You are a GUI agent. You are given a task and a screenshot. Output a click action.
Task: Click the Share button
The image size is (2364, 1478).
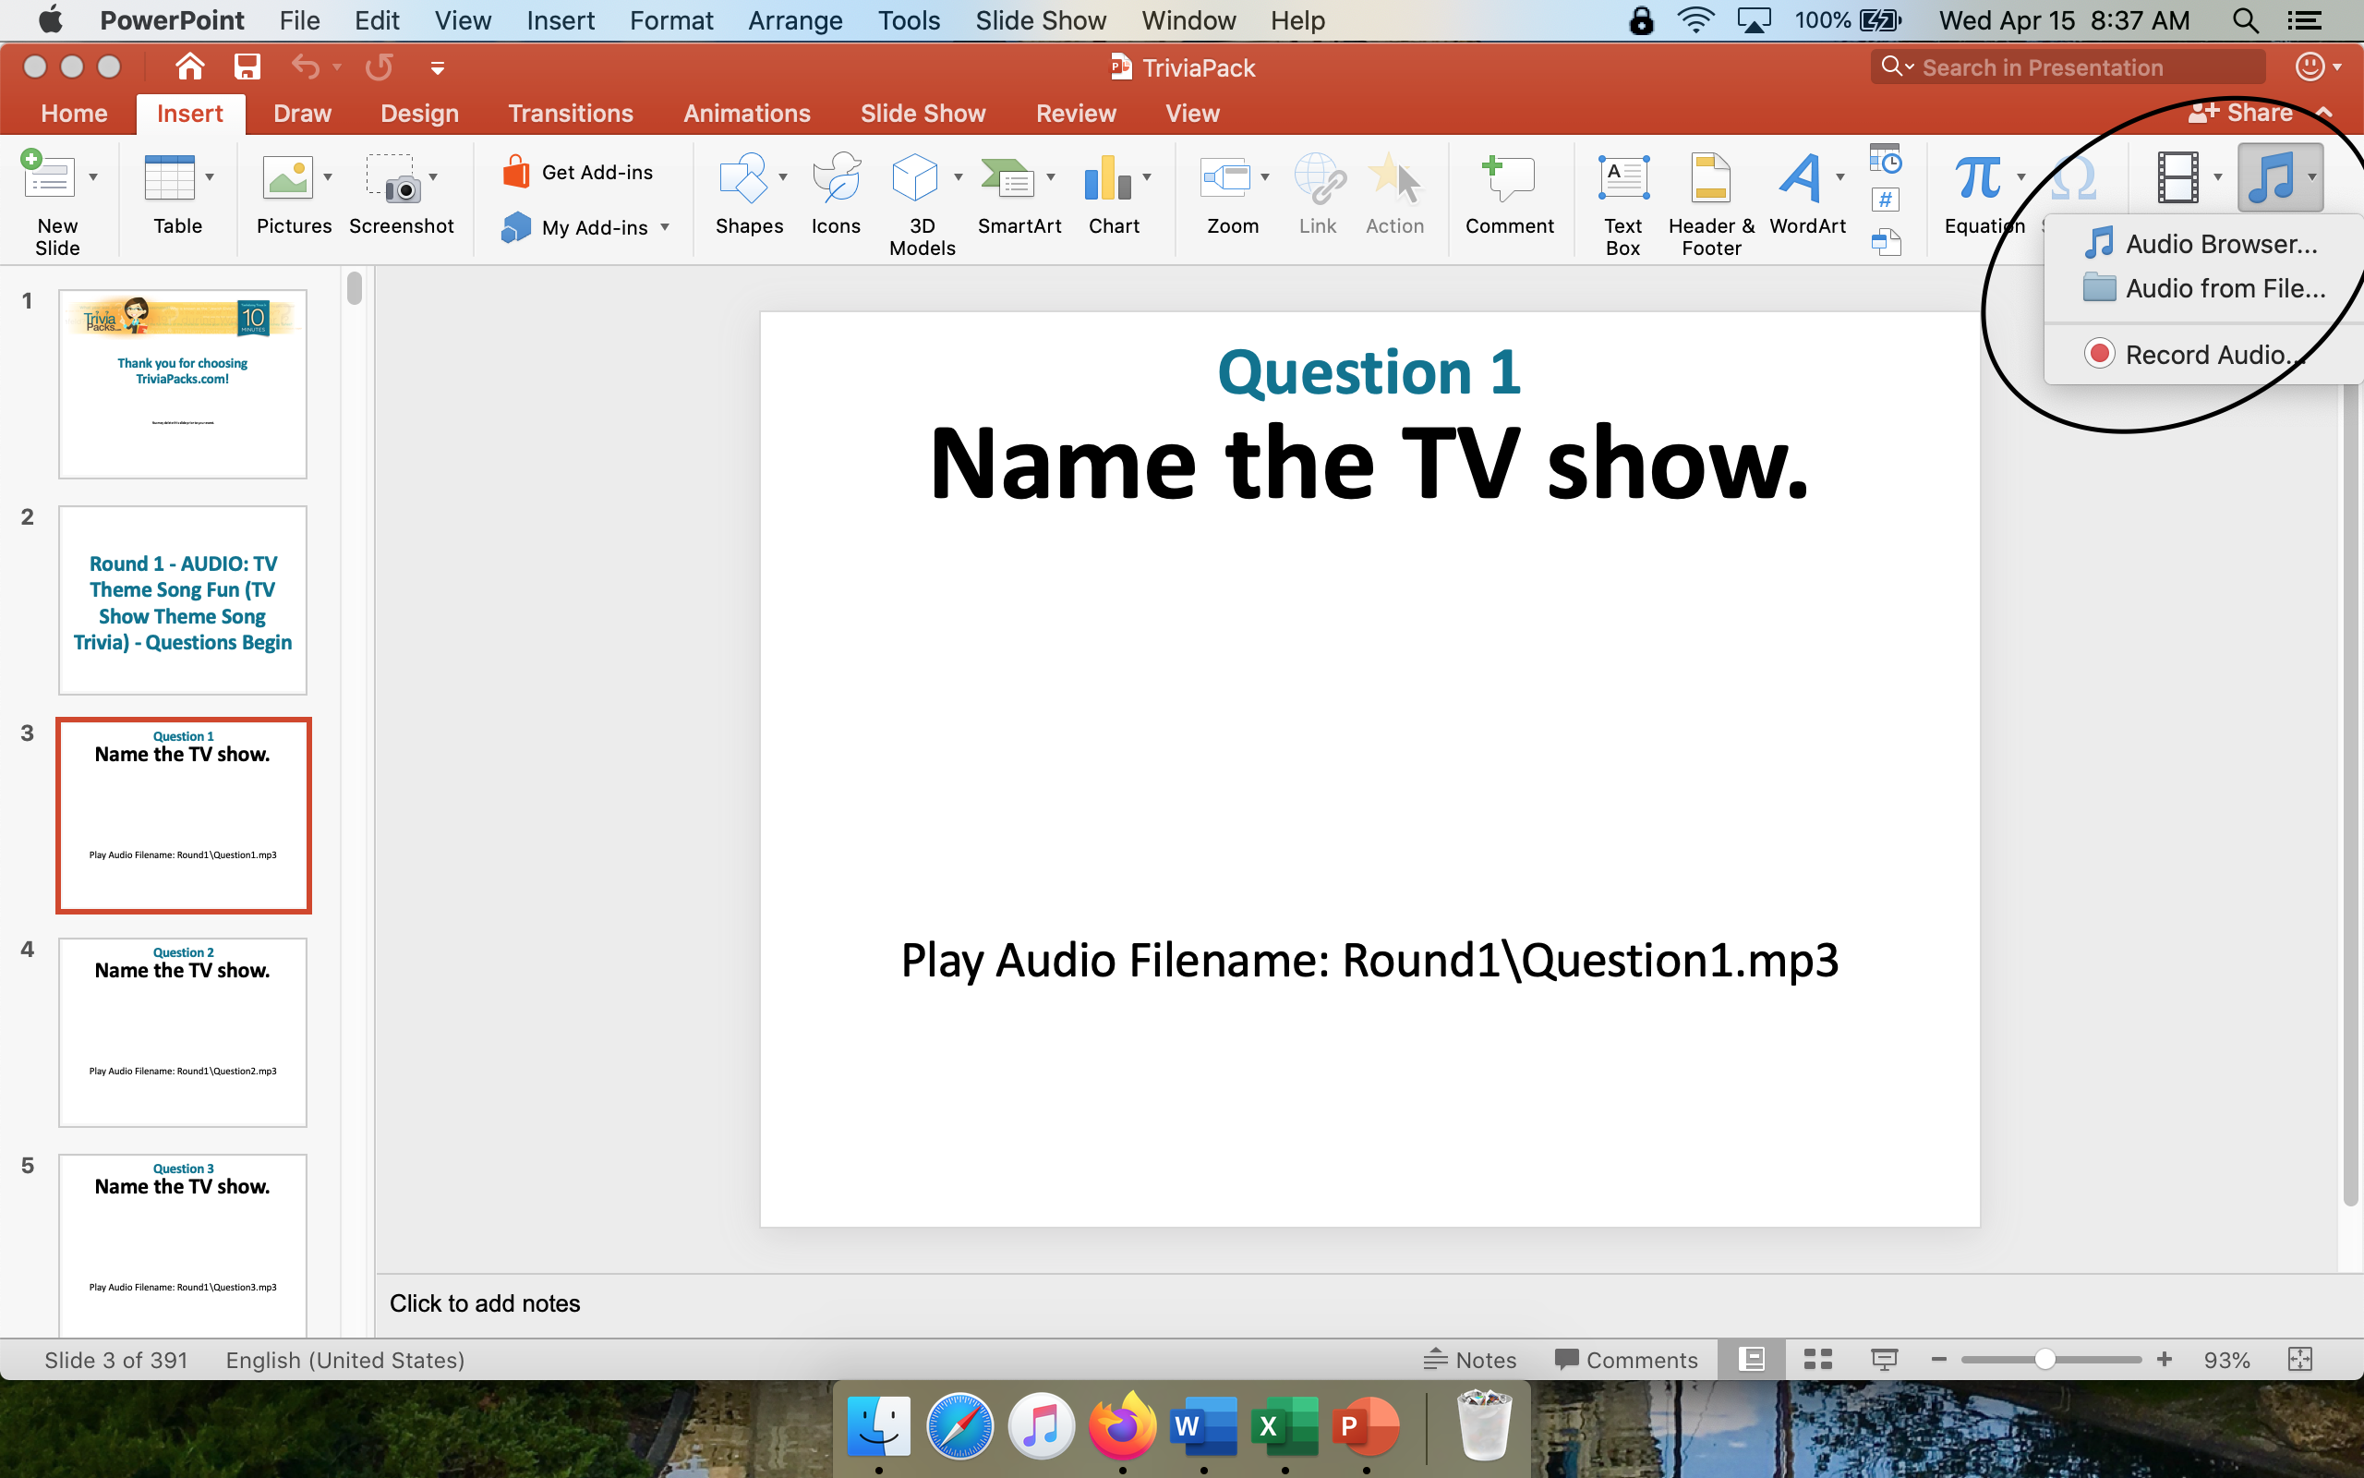tap(2241, 114)
